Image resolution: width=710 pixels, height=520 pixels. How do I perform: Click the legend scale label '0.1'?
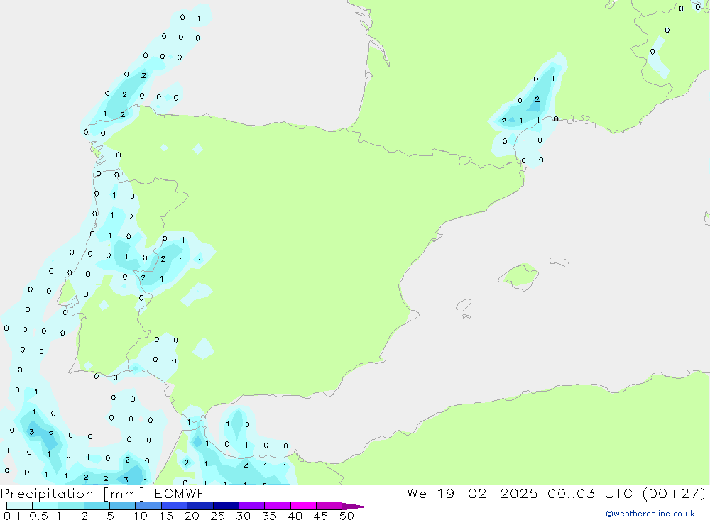(12, 516)
